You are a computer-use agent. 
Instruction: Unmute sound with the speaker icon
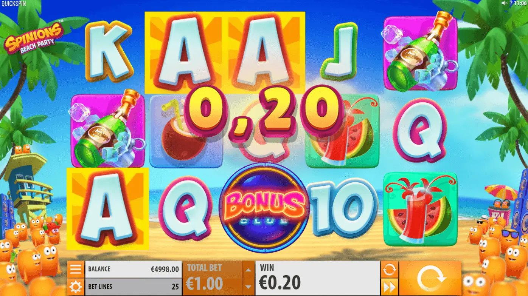(504, 3)
